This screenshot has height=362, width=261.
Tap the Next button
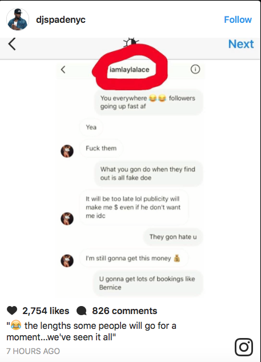240,44
